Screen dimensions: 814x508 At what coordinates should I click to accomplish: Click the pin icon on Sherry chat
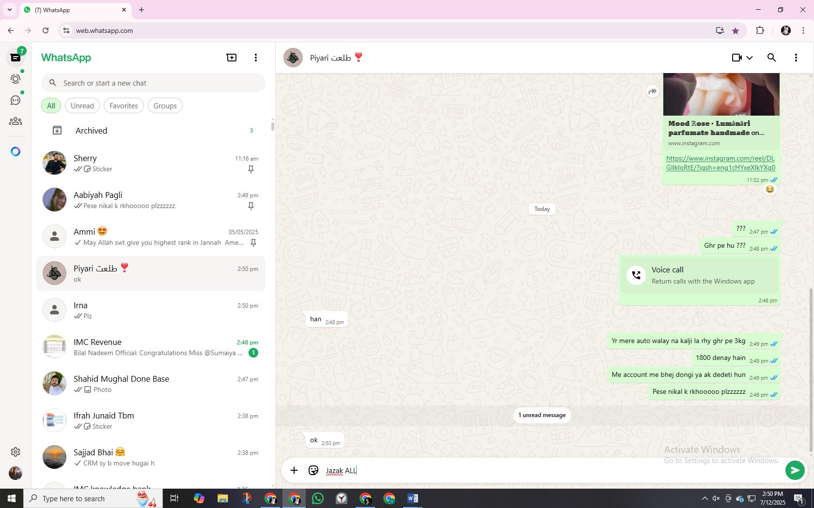[x=251, y=169]
